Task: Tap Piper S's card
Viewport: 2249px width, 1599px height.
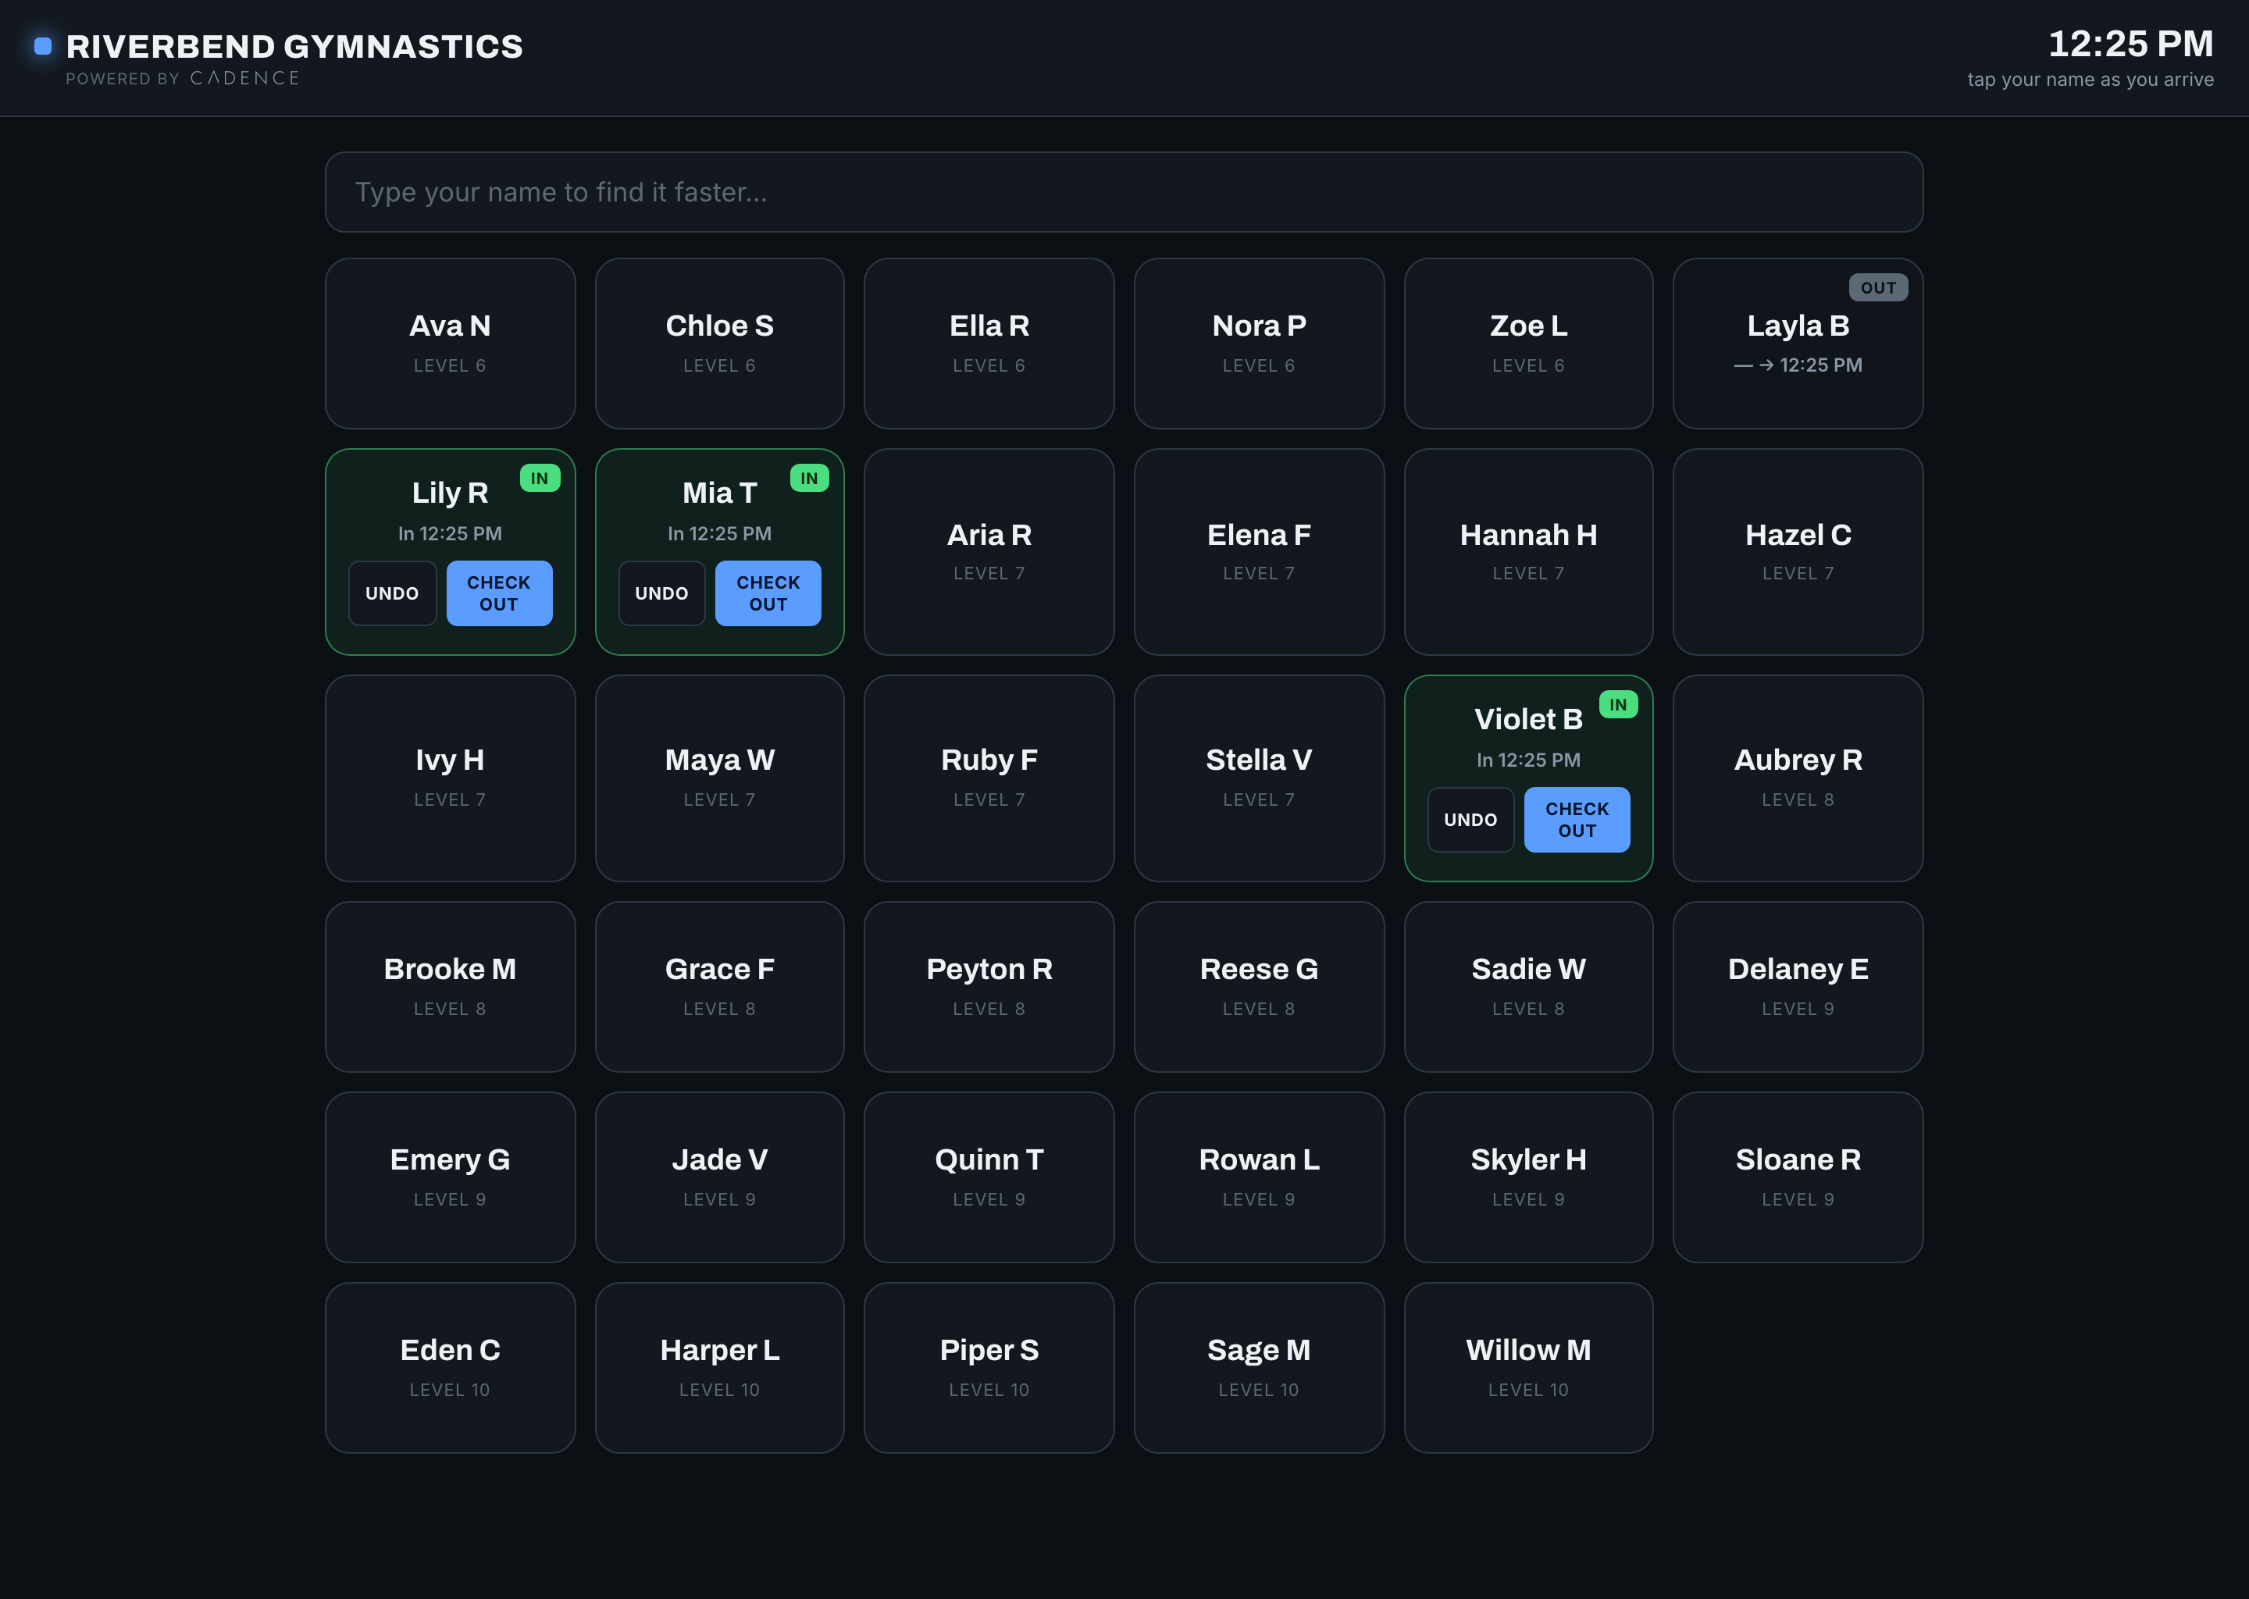Action: [989, 1368]
